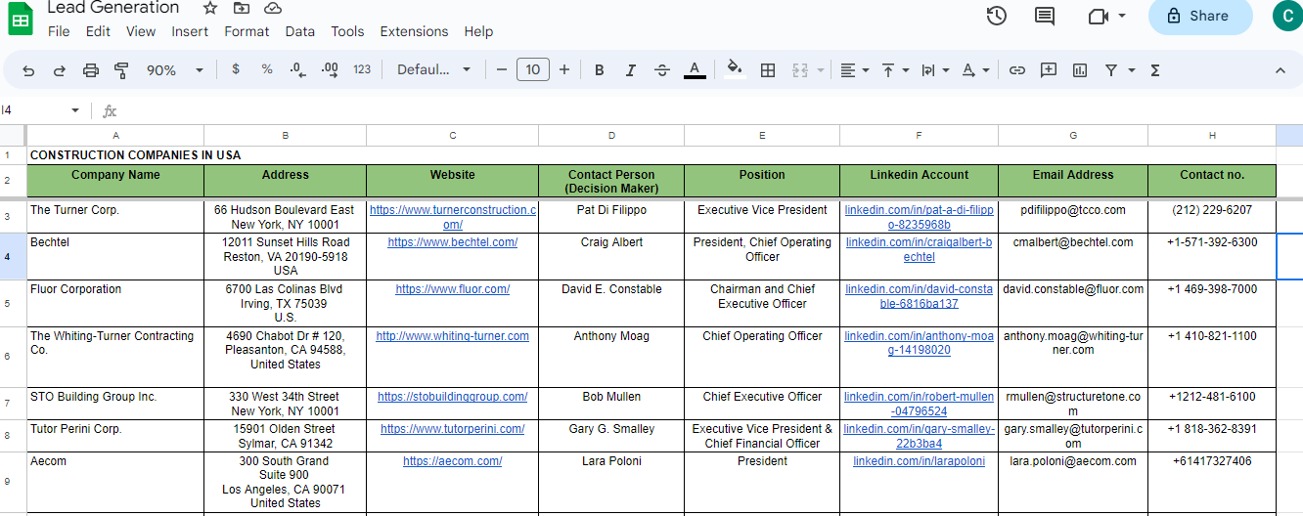
Task: Click the Functions sigma icon
Action: pyautogui.click(x=1155, y=70)
